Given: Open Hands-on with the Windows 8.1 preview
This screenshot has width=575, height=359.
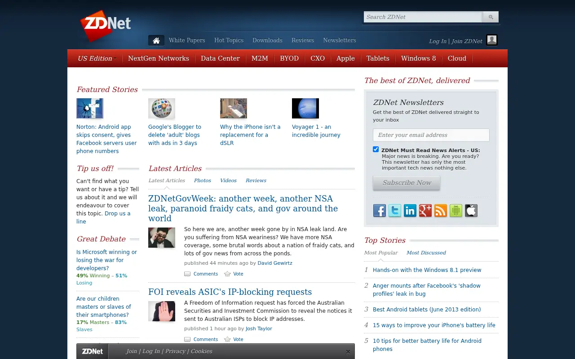Looking at the screenshot, I should pyautogui.click(x=427, y=270).
